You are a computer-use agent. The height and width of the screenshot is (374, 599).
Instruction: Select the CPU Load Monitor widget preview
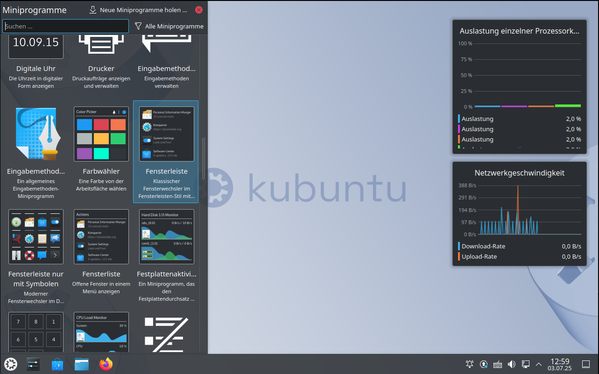pos(101,332)
